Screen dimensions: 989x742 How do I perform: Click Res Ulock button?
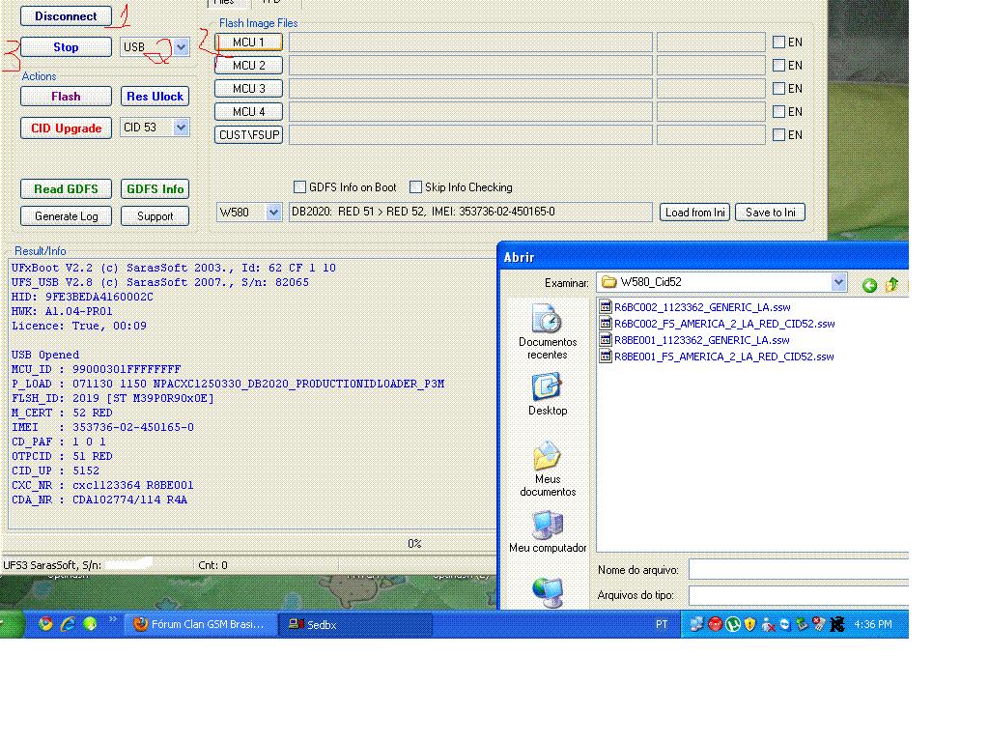[155, 97]
